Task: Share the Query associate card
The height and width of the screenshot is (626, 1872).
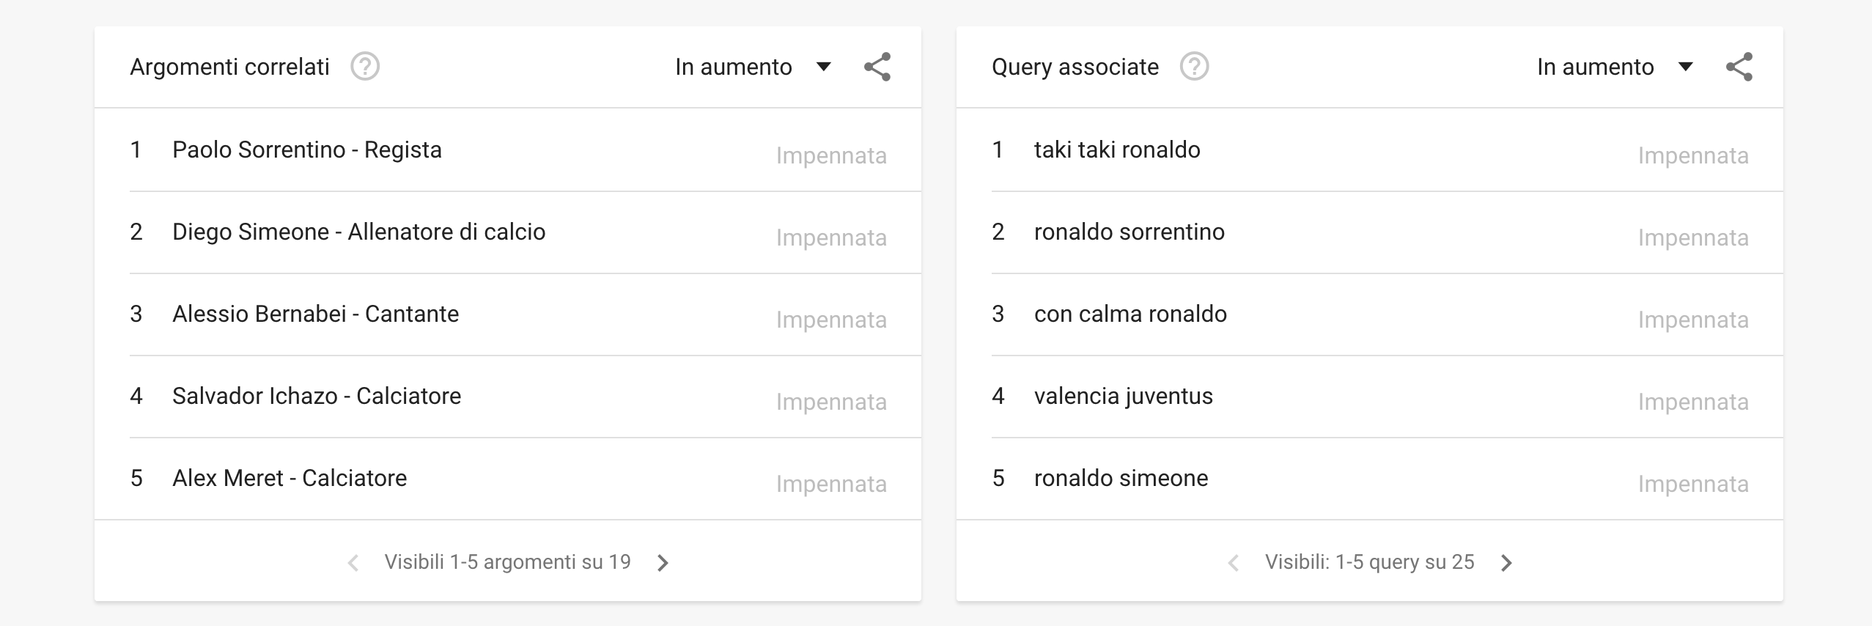Action: (1739, 67)
